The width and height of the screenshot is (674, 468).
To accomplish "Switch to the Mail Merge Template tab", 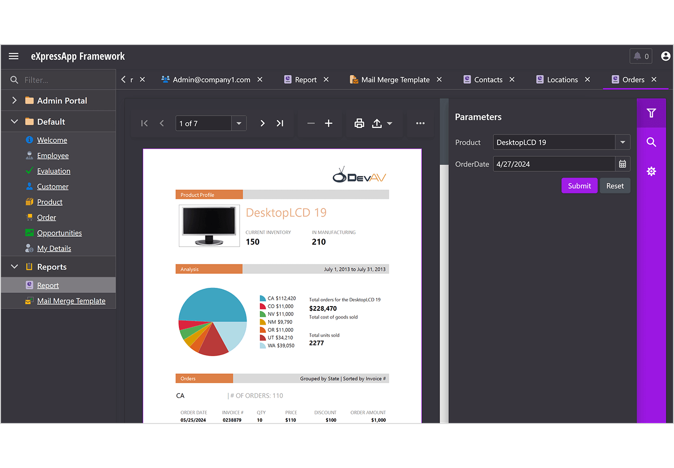I will (395, 80).
